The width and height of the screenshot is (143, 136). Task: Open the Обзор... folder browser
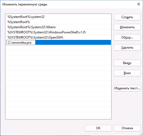127,37
